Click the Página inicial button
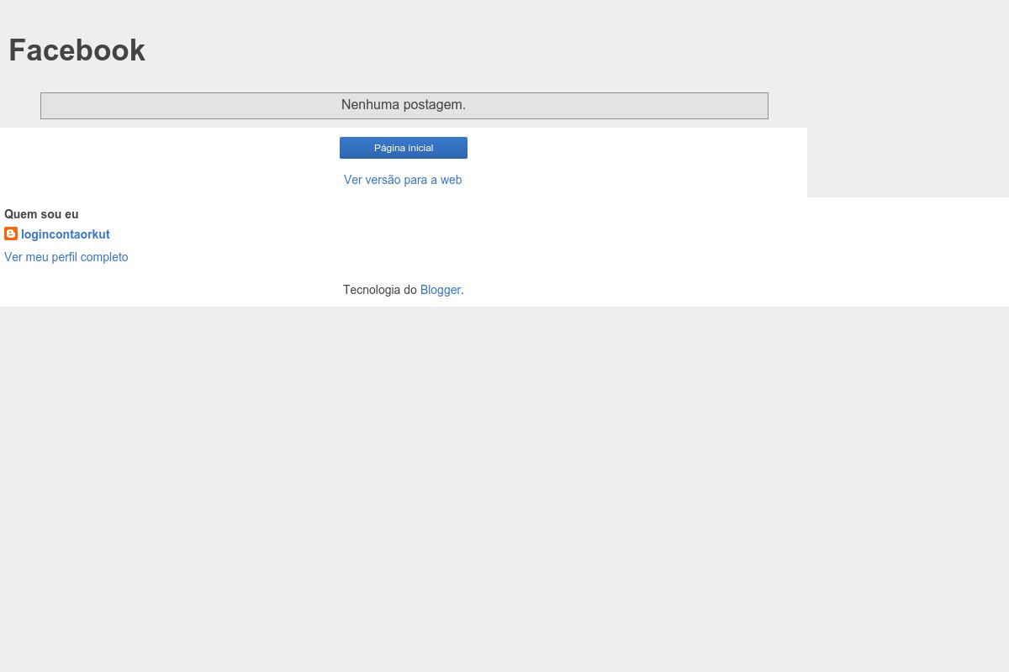The image size is (1009, 672). tap(404, 148)
